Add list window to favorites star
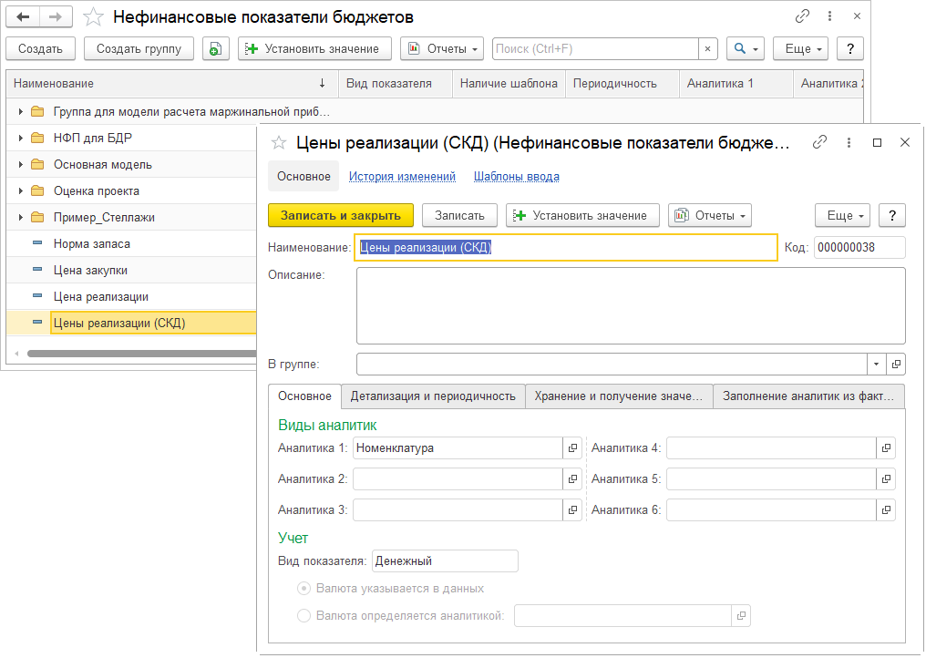The height and width of the screenshot is (658, 926). tap(92, 17)
